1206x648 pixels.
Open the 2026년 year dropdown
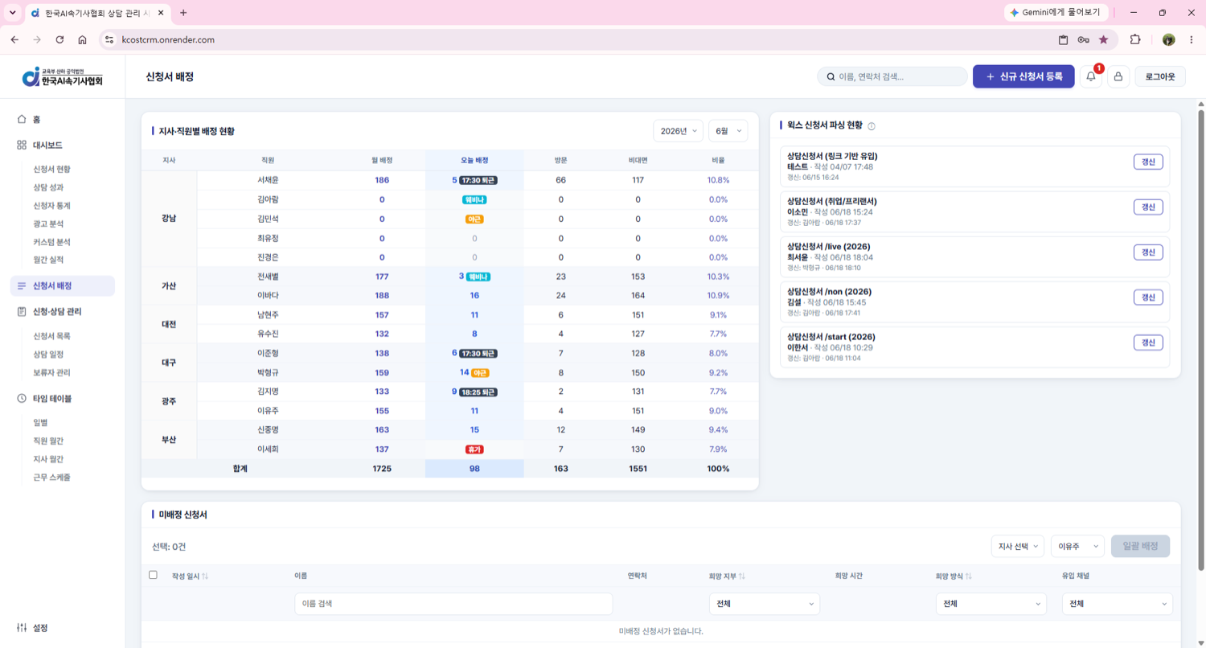[x=679, y=131]
